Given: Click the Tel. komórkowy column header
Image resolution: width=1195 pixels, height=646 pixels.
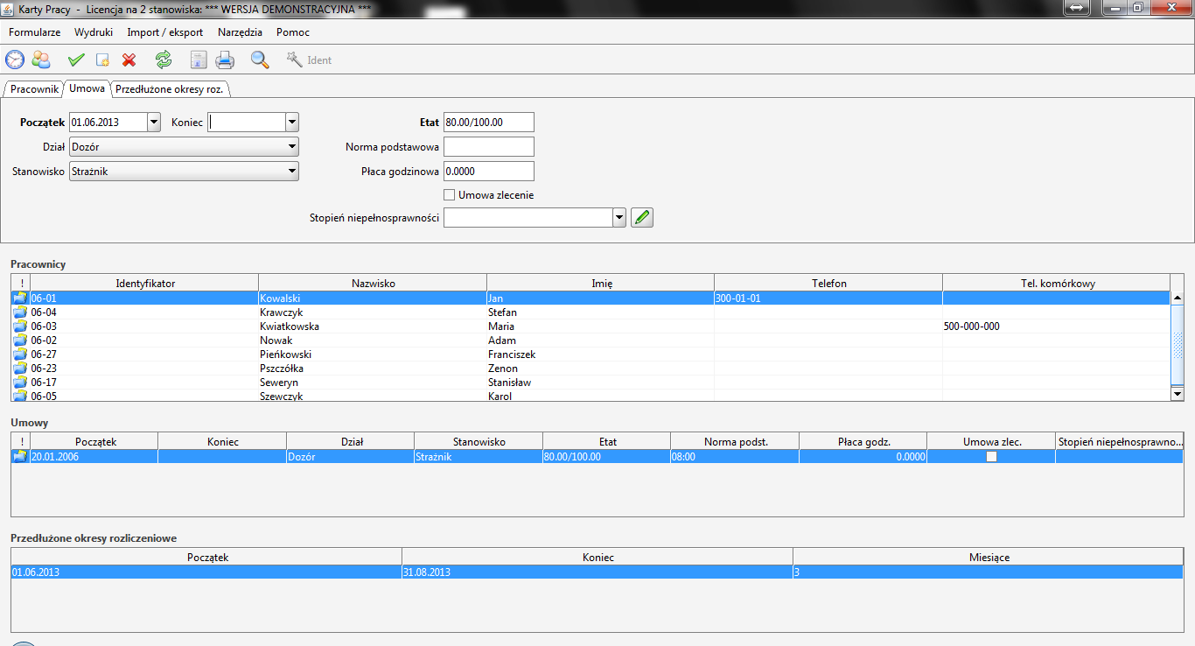Looking at the screenshot, I should point(1058,283).
